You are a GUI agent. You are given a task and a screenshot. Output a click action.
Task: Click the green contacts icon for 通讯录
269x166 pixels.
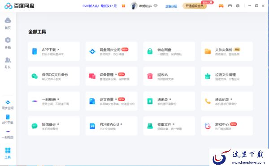(150, 101)
